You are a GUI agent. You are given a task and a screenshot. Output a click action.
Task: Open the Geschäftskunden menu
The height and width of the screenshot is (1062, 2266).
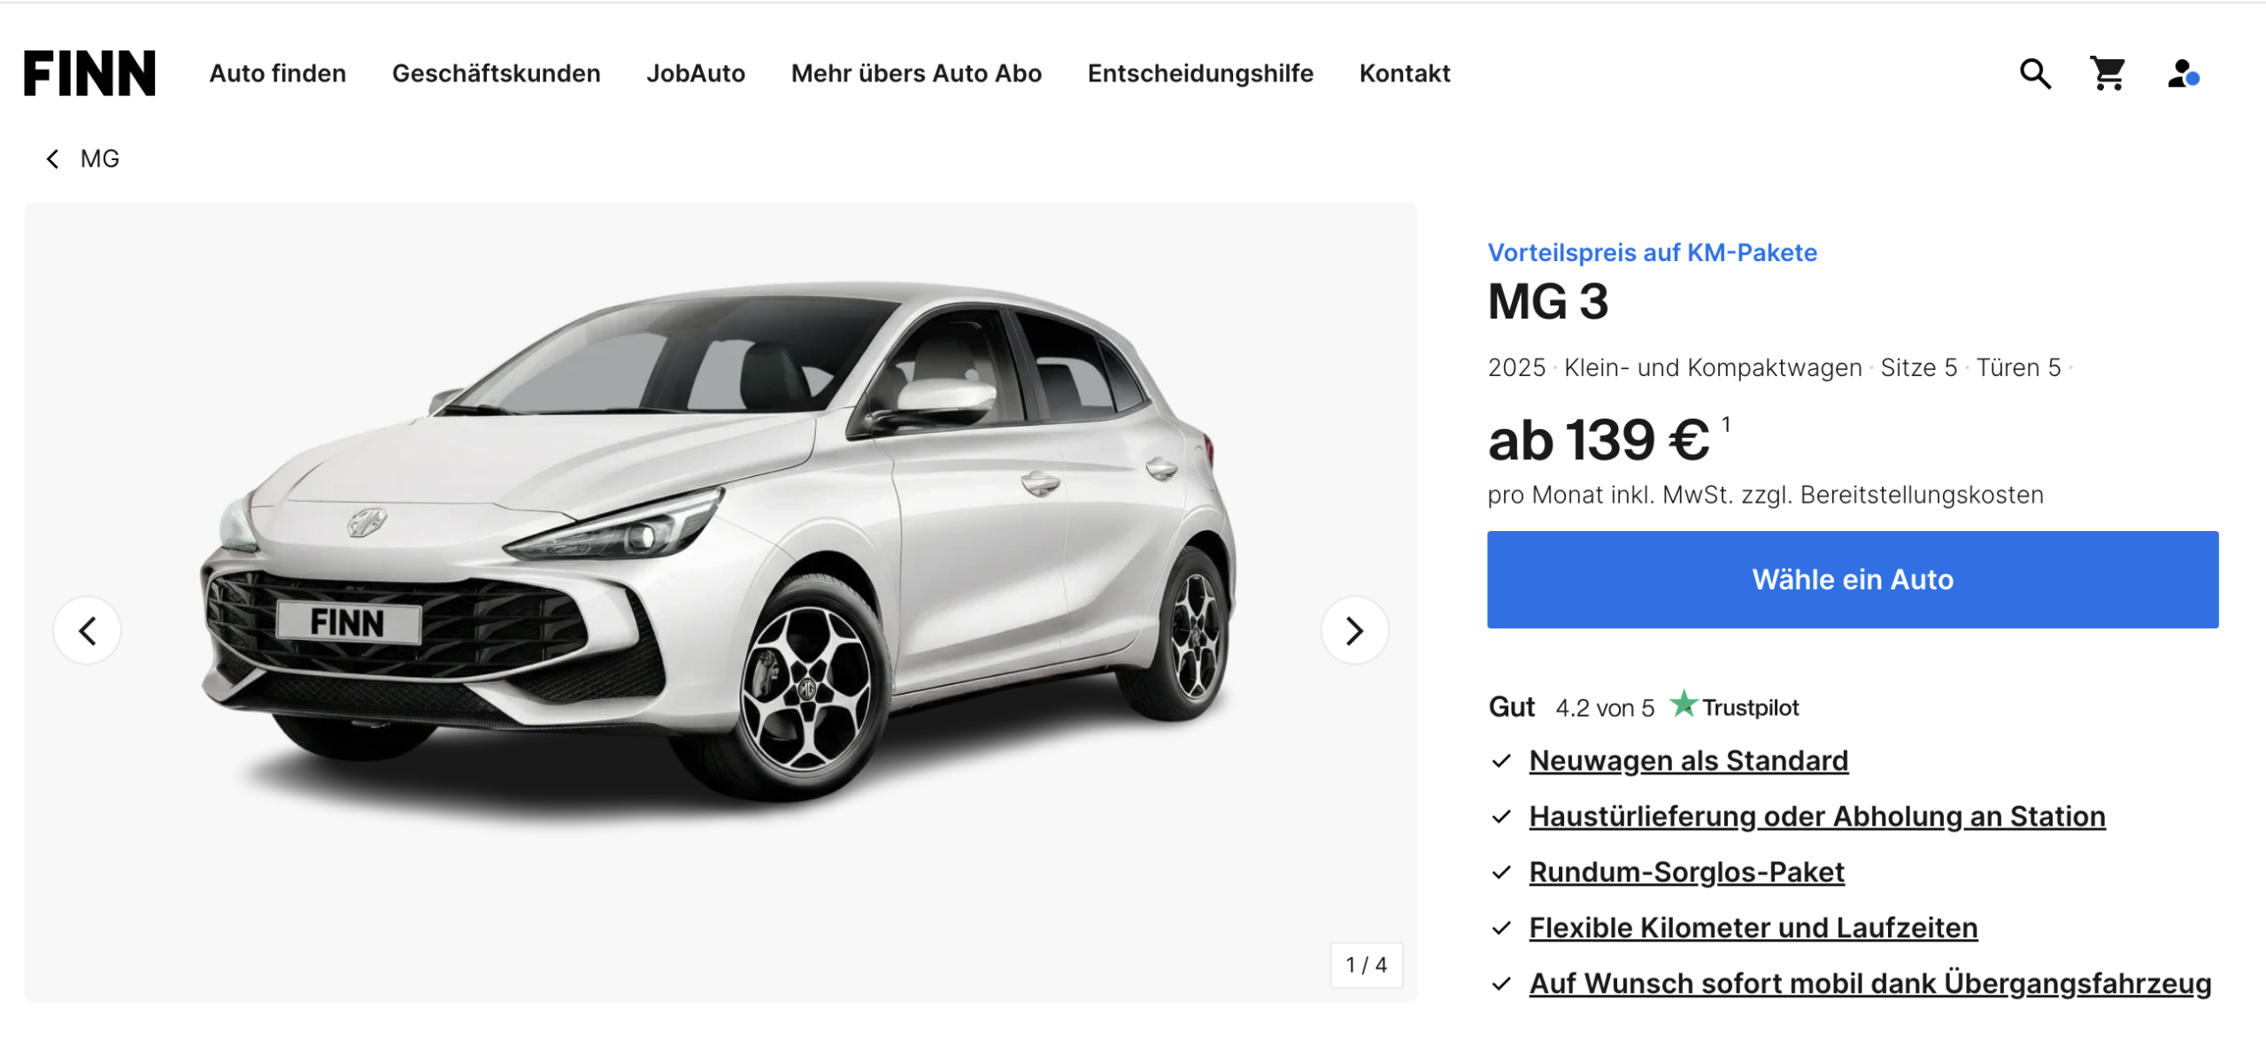click(496, 73)
